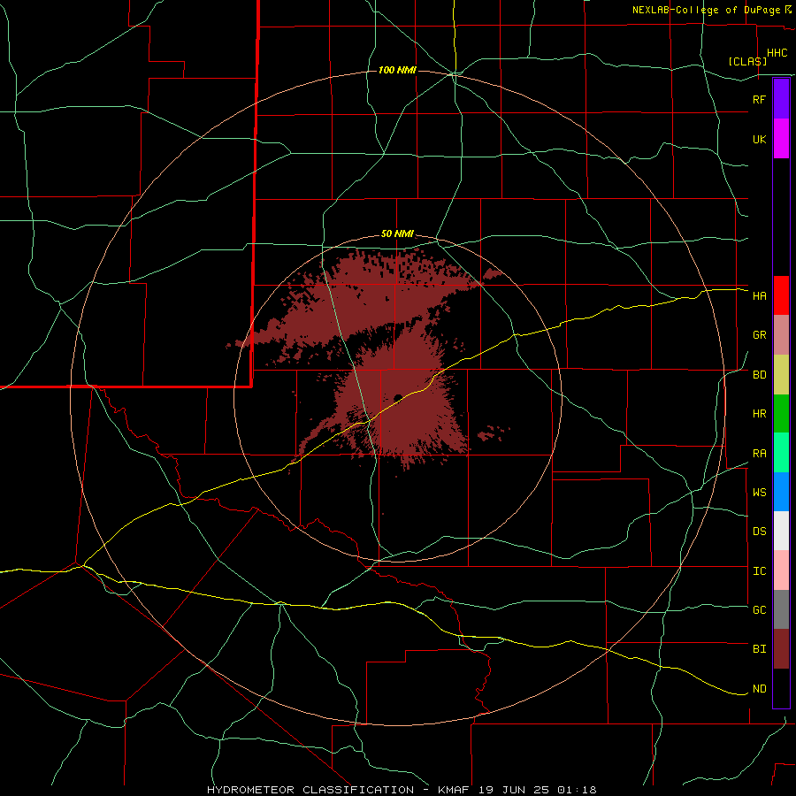This screenshot has height=796, width=796.
Task: Click the GR legend label
Action: [759, 335]
